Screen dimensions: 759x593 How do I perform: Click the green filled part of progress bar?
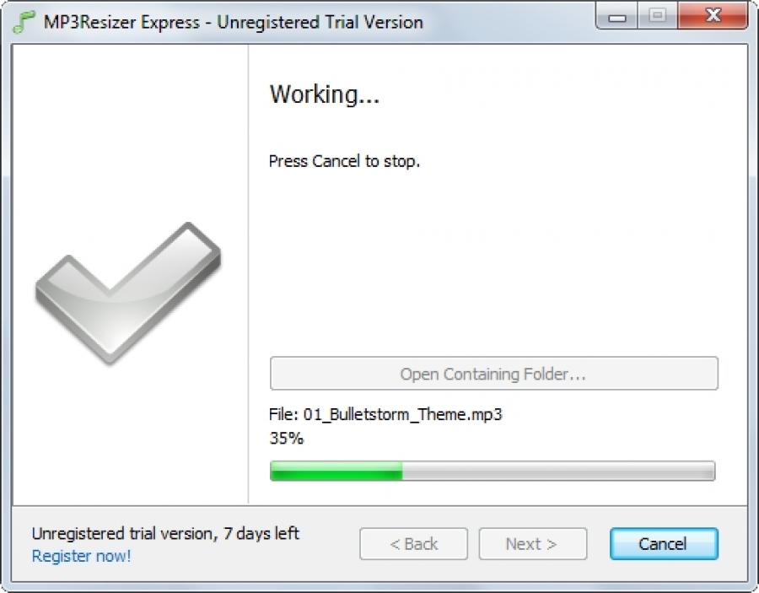tap(336, 471)
